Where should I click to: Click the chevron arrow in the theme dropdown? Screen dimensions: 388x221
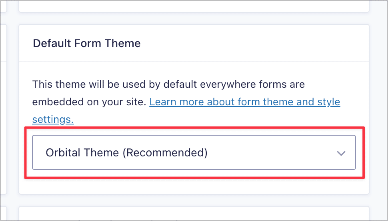point(341,153)
